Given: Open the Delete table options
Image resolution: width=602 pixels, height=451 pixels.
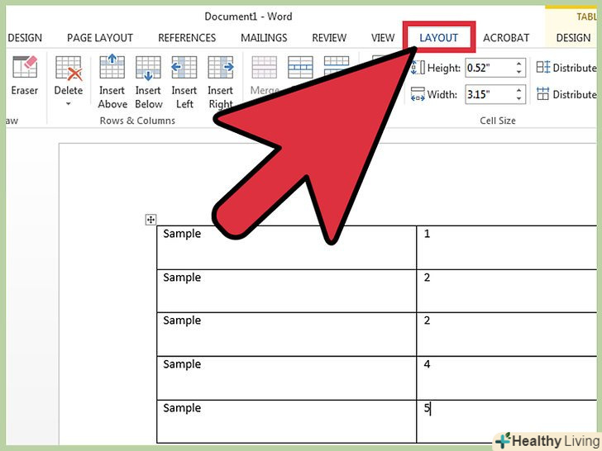Looking at the screenshot, I should click(69, 81).
